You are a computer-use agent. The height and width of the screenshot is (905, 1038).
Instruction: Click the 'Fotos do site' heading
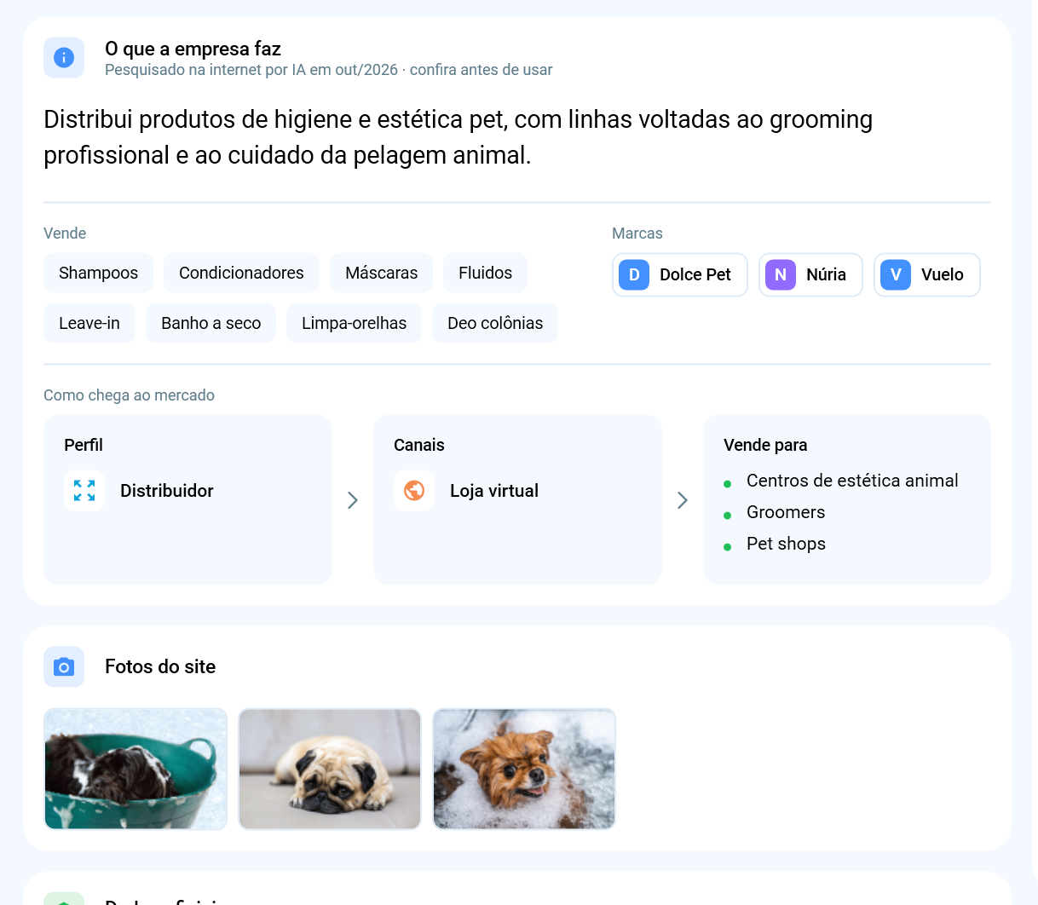160,666
